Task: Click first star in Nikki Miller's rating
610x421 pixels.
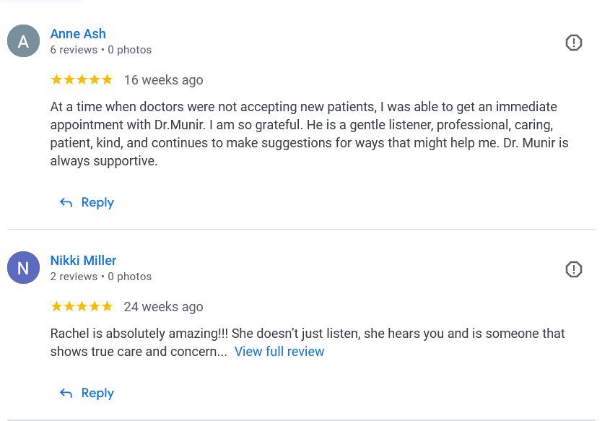Action: [x=57, y=306]
